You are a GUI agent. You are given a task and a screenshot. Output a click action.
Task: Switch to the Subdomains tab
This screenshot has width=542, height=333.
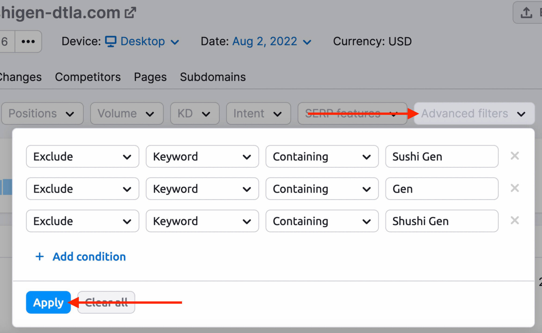click(x=213, y=77)
